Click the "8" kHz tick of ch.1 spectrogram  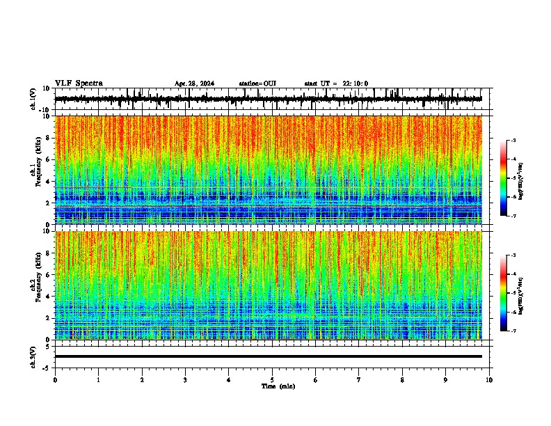[49, 138]
